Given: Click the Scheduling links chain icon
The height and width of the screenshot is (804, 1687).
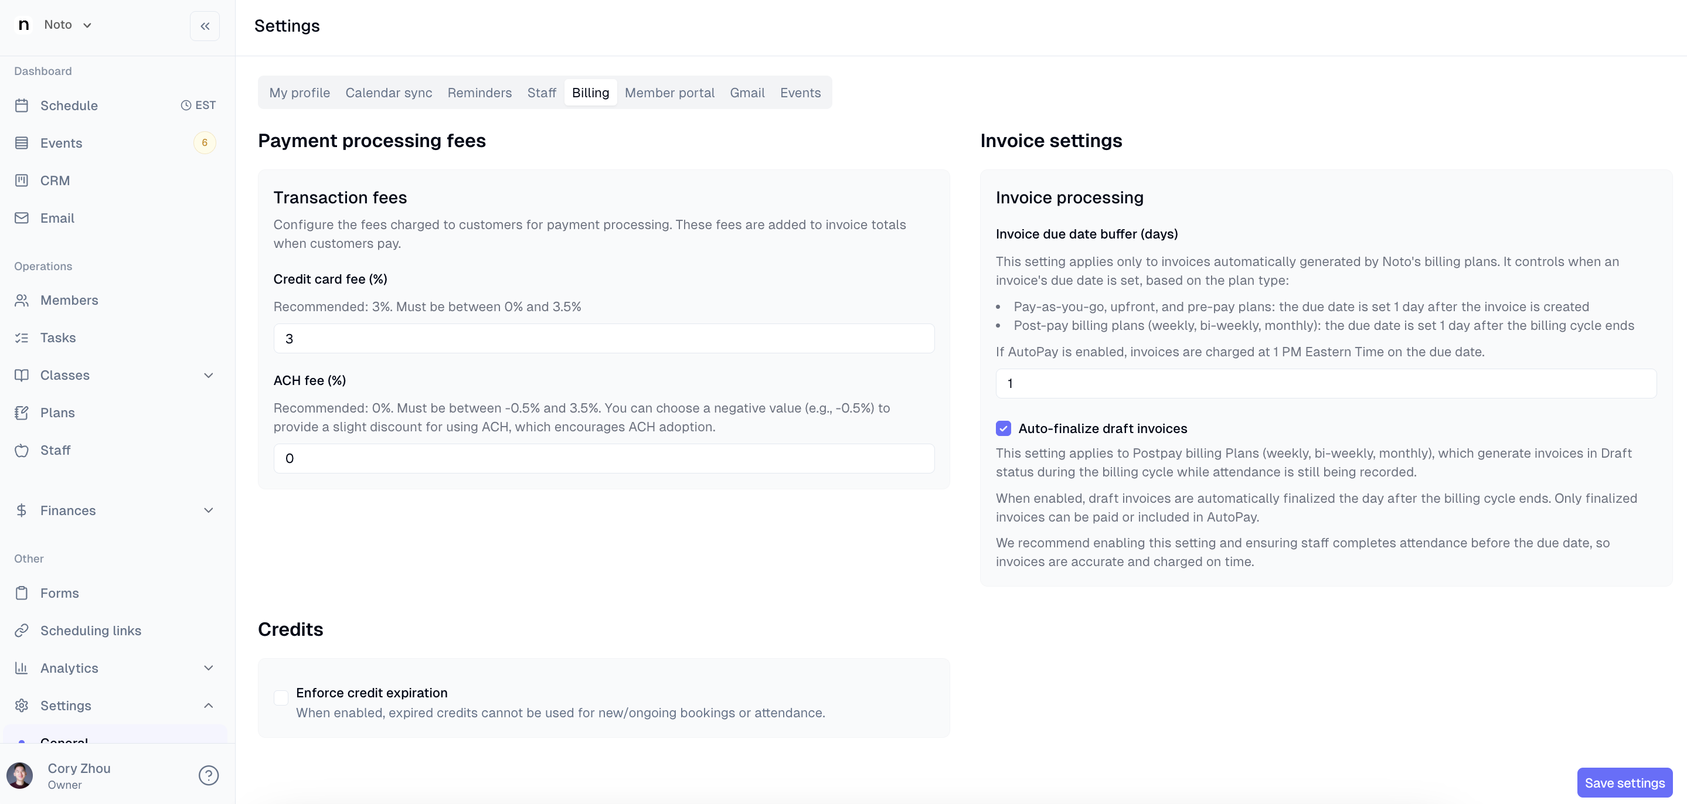Looking at the screenshot, I should click(22, 631).
